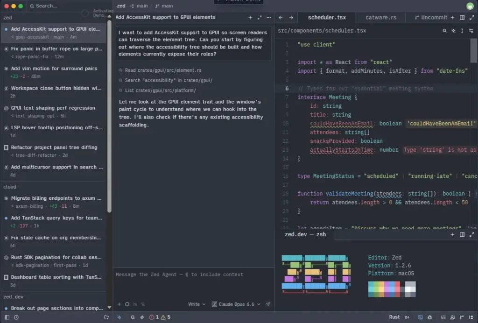The width and height of the screenshot is (478, 323).
Task: Open thread Fix panic in buffer rope
Action: 53,52
